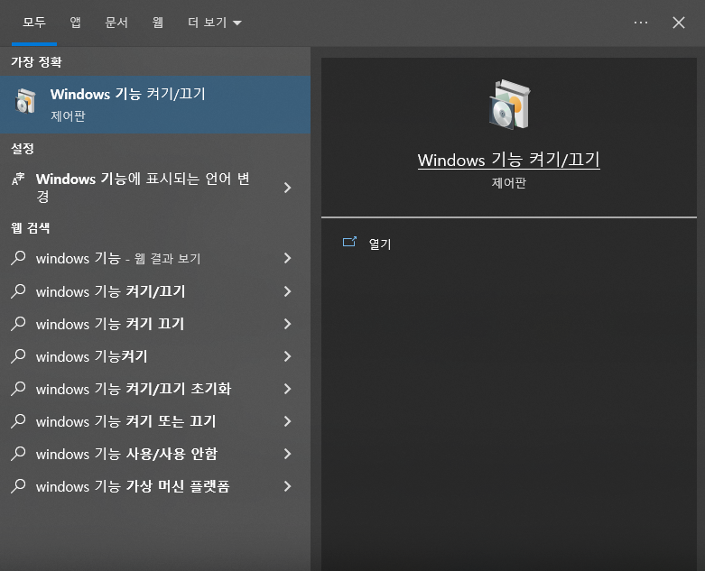Open the 더 보기 dropdown
705x571 pixels.
coord(215,23)
